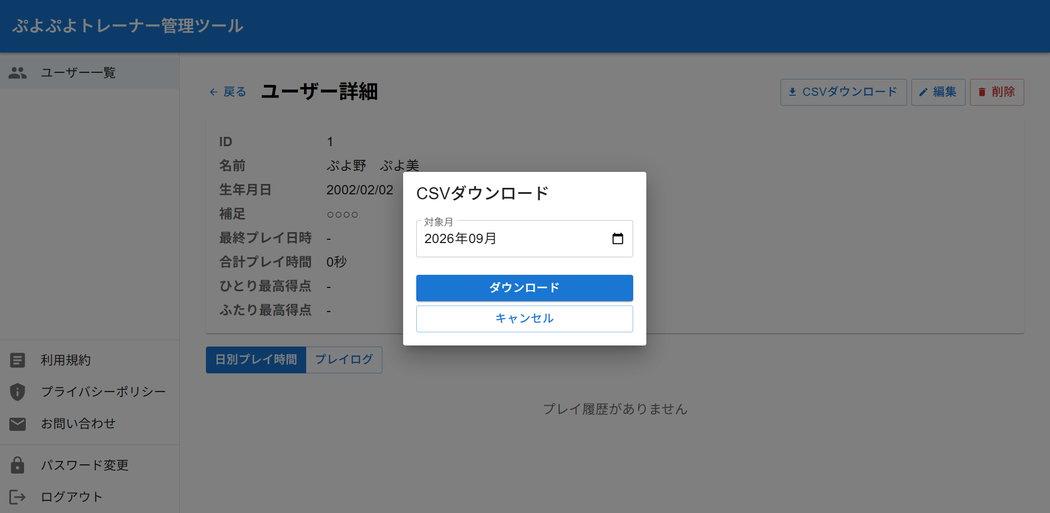Screen dimensions: 1050x513
Task: Click the blue ダウンロード button in dialog
Action: click(x=525, y=288)
